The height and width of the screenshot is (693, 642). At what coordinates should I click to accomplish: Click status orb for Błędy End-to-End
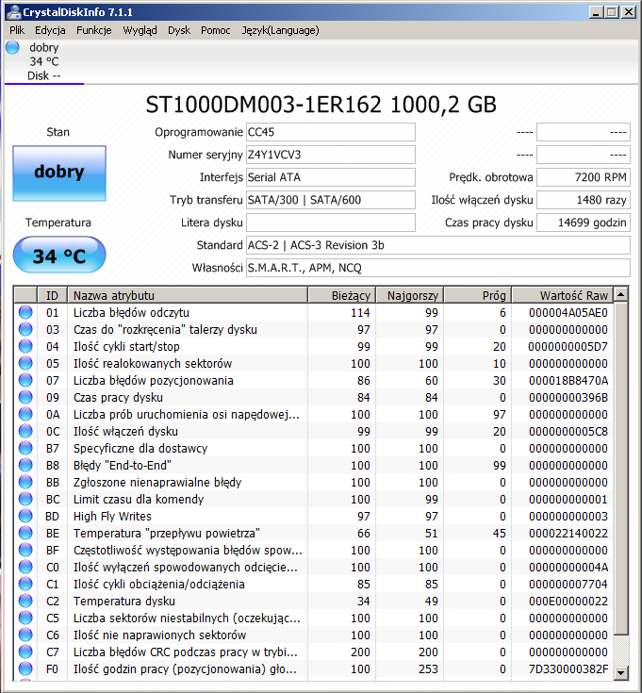(25, 465)
